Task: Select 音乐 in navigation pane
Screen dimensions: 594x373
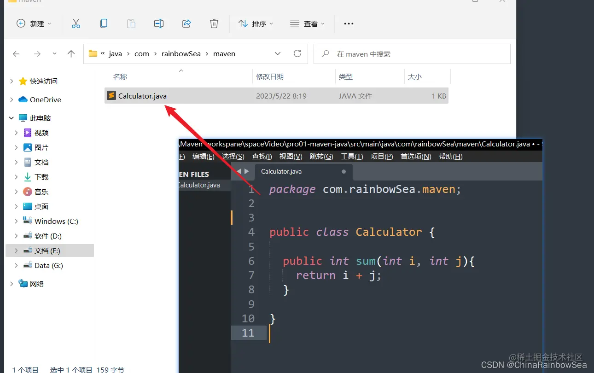Action: [41, 192]
